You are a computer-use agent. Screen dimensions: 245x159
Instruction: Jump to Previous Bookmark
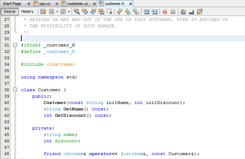tap(119, 11)
